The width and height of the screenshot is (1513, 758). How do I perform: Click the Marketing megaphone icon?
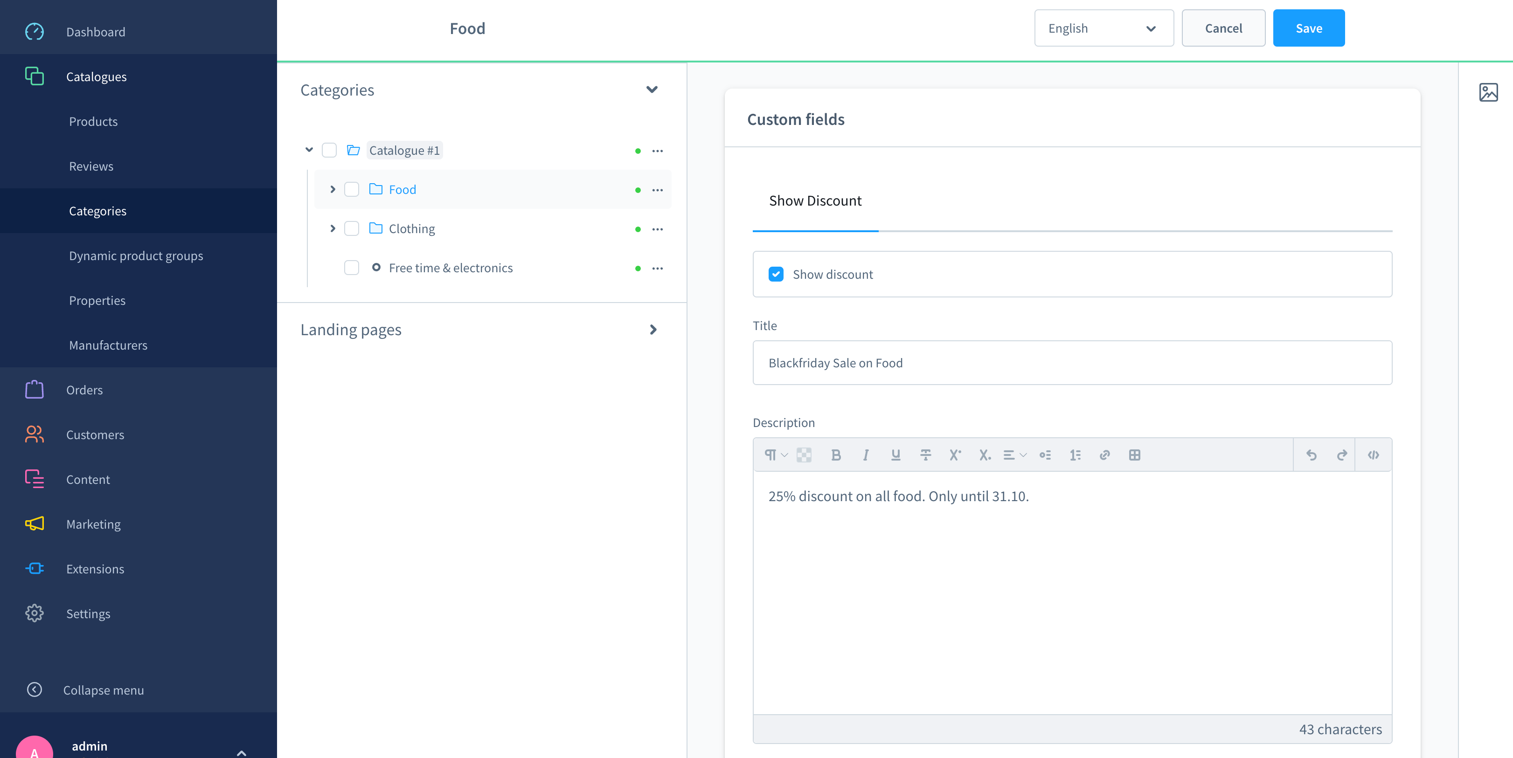point(34,524)
